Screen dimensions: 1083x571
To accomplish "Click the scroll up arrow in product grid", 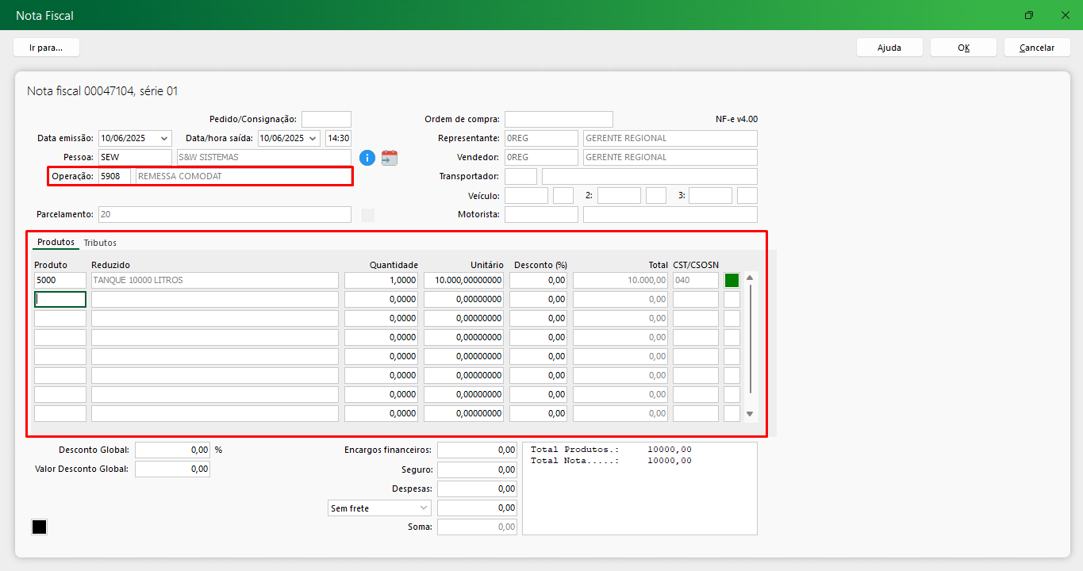I will pos(750,278).
